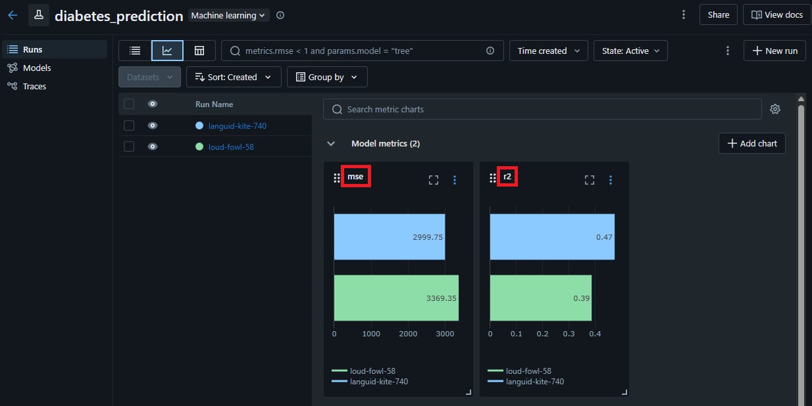Open r2 chart three-dot menu

(x=611, y=180)
